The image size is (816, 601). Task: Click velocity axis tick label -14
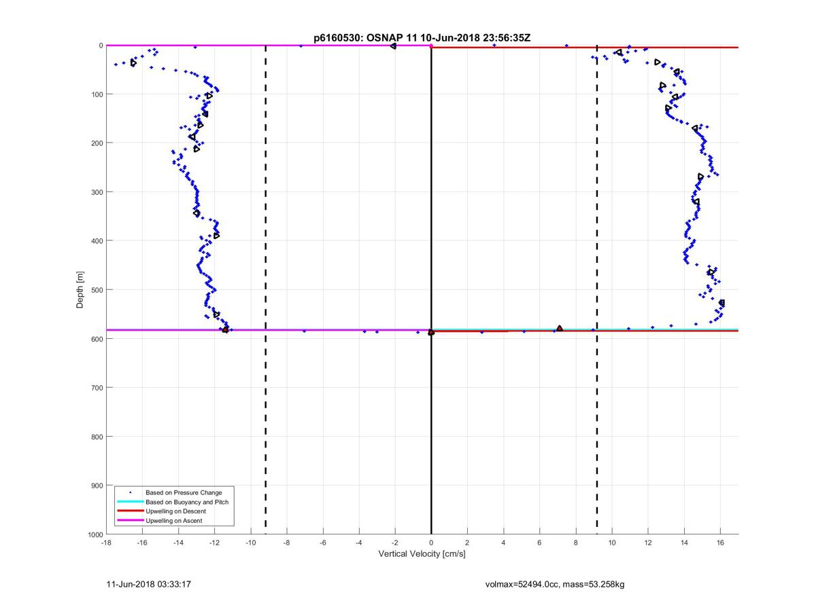click(x=178, y=543)
